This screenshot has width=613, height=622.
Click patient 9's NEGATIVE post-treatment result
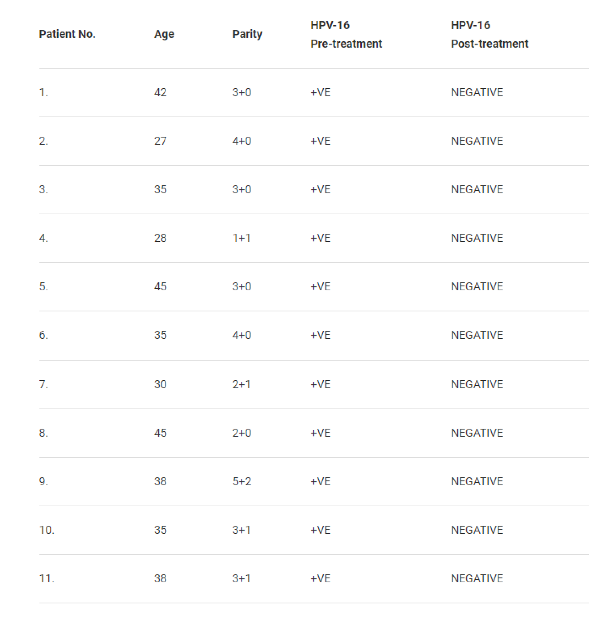coord(477,481)
